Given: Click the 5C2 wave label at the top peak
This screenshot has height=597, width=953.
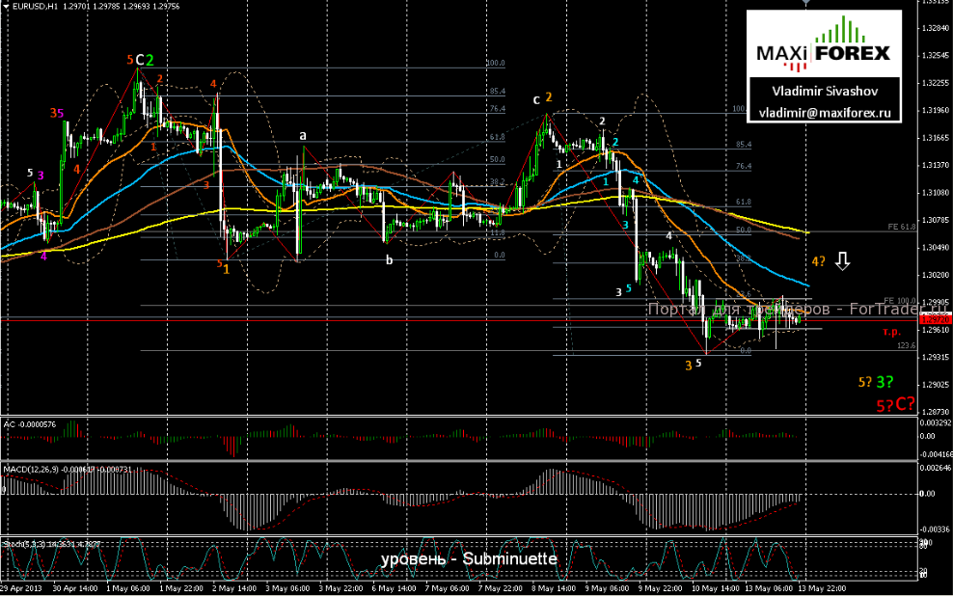Looking at the screenshot, I should (141, 60).
